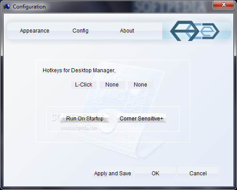Close the Configuration window
Image resolution: width=237 pixels, height=190 pixels.
[x=224, y=4]
